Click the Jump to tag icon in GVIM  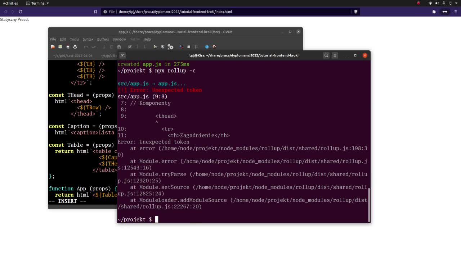(x=196, y=47)
